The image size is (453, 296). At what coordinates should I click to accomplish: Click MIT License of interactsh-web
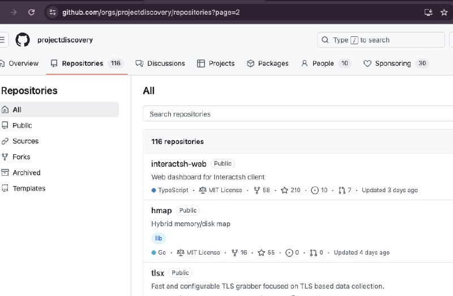(220, 190)
